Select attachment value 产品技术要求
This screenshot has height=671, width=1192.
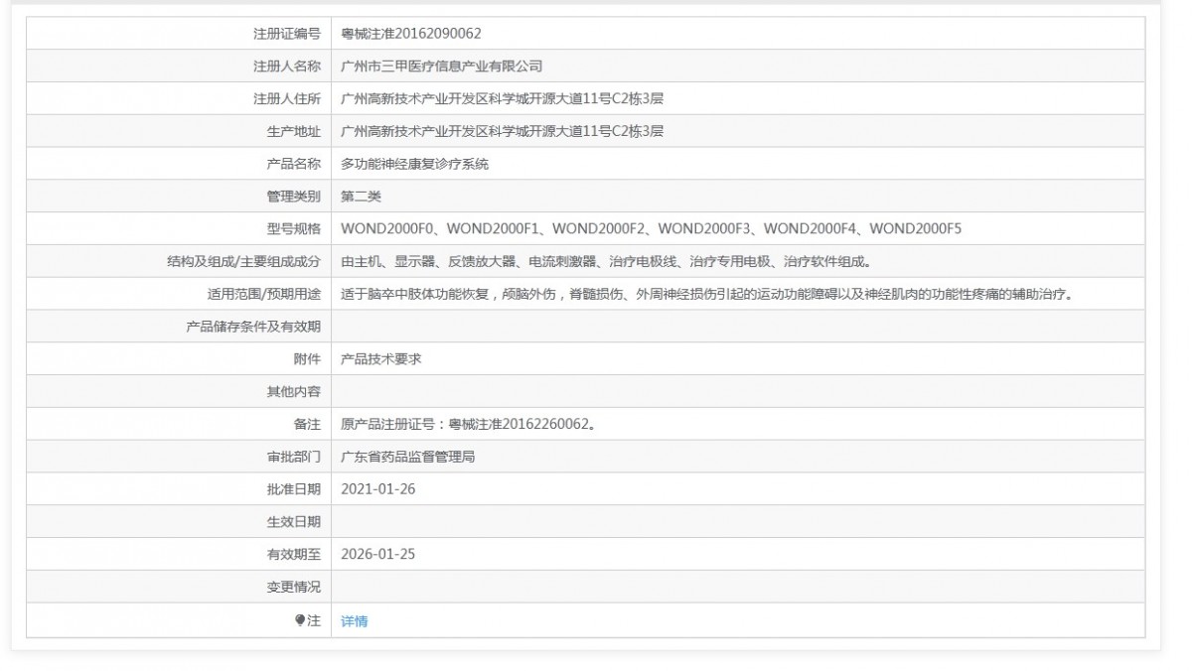tap(380, 360)
